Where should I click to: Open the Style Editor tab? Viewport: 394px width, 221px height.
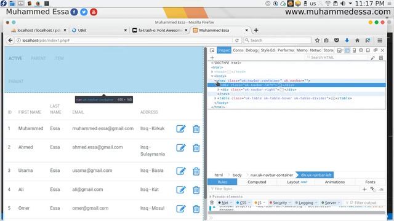point(268,50)
